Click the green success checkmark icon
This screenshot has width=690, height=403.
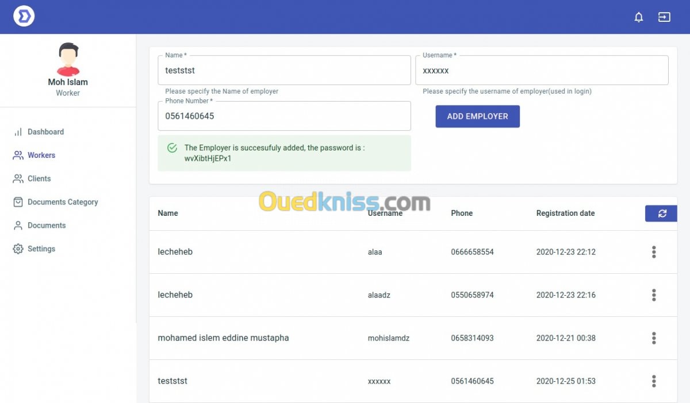coord(172,148)
